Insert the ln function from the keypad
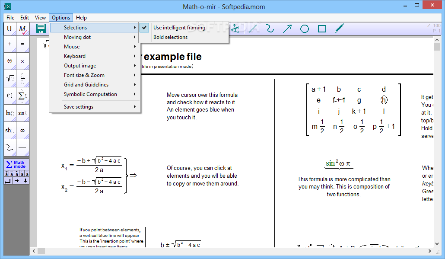445x259 pixels. [10, 113]
